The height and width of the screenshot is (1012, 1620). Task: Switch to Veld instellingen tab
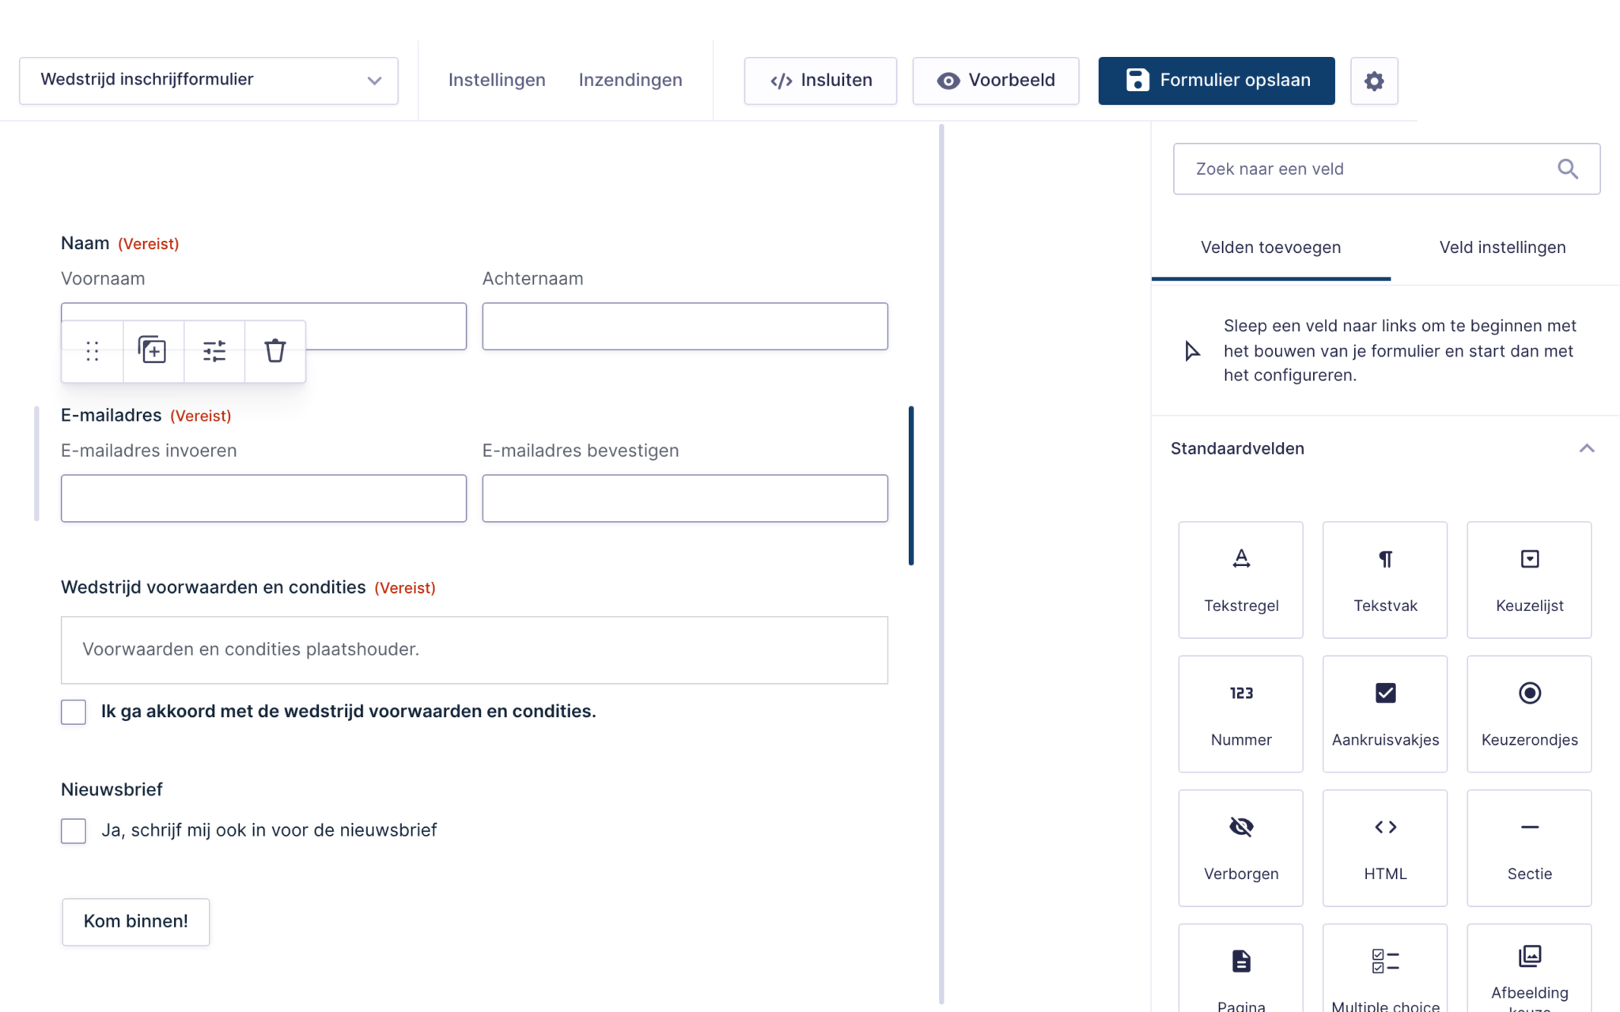point(1502,247)
